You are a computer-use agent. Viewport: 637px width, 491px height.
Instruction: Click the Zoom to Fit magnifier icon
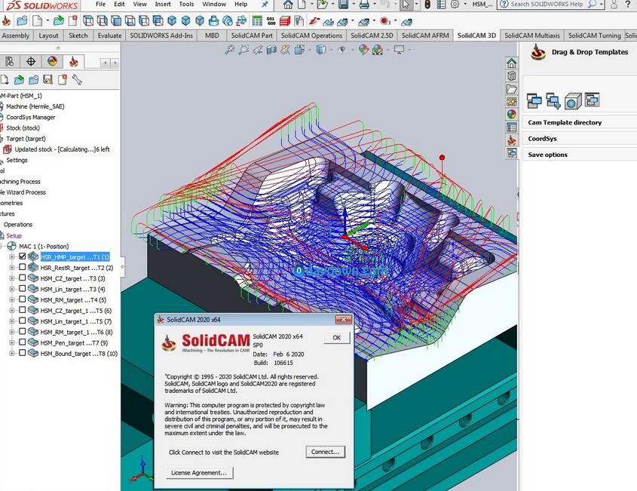[x=230, y=50]
